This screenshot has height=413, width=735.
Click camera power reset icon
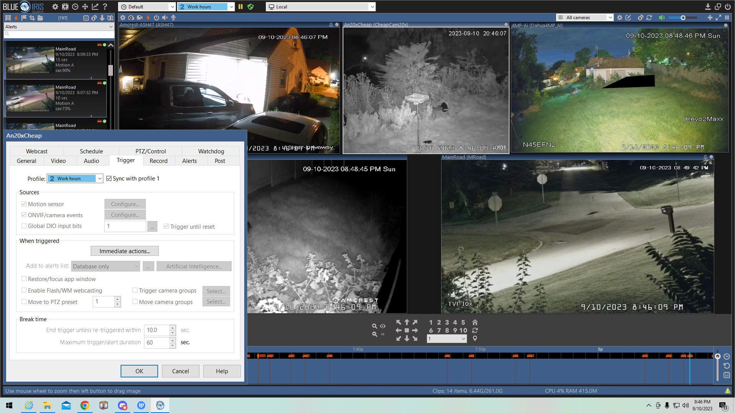coord(156,18)
